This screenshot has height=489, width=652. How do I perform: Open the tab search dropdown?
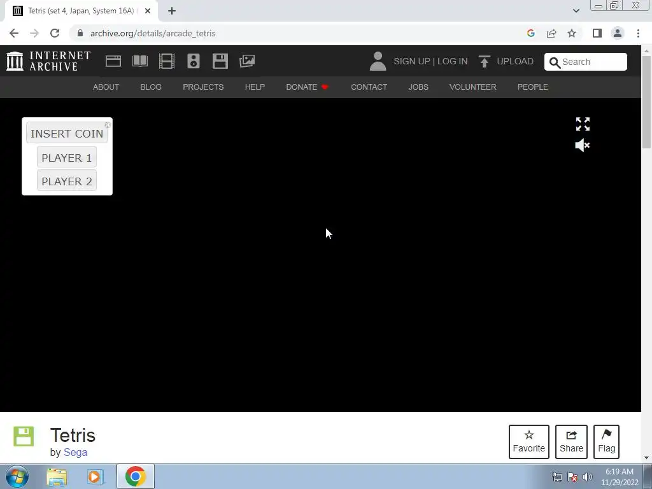point(576,11)
